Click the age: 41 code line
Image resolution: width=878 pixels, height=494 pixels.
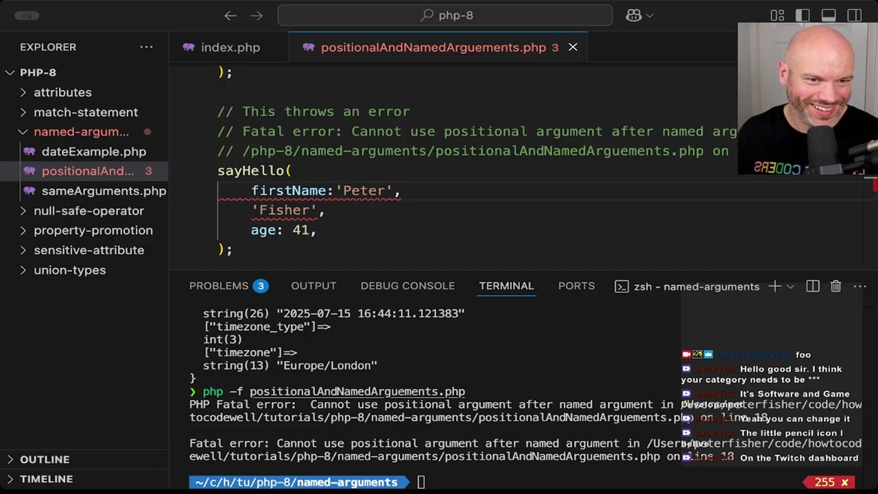tap(283, 231)
